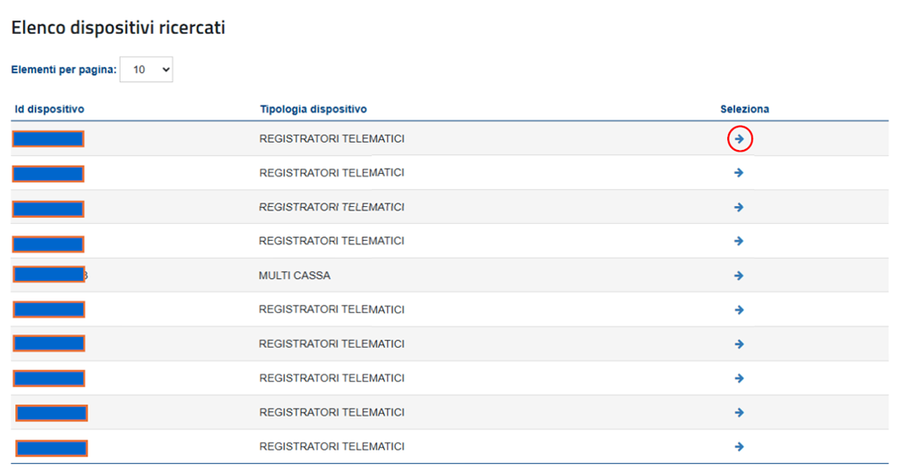Select the MULTI CASSA device arrow
This screenshot has height=470, width=897.
click(739, 276)
